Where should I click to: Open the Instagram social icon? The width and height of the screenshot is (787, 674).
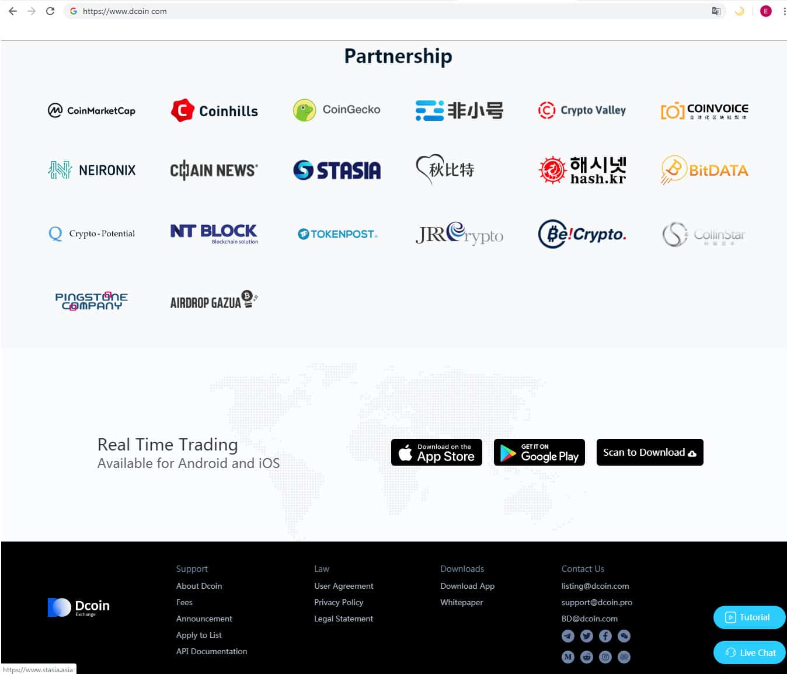pyautogui.click(x=605, y=657)
